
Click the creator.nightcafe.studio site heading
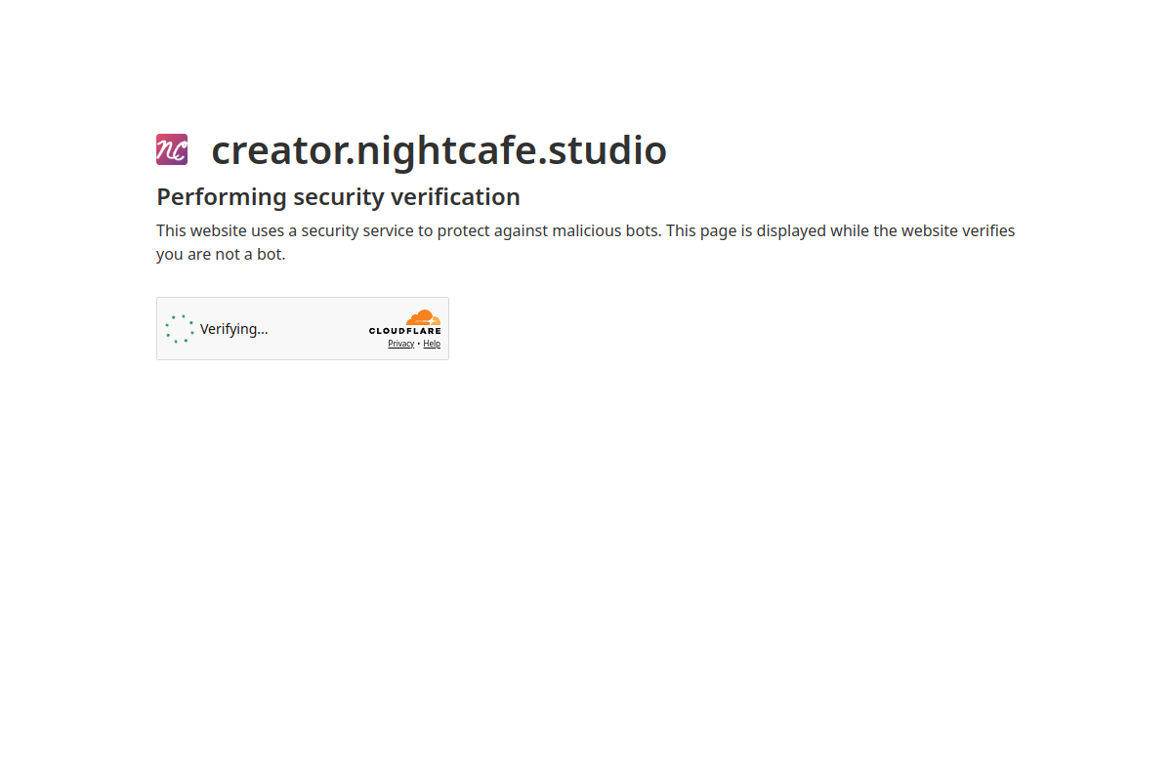[439, 150]
